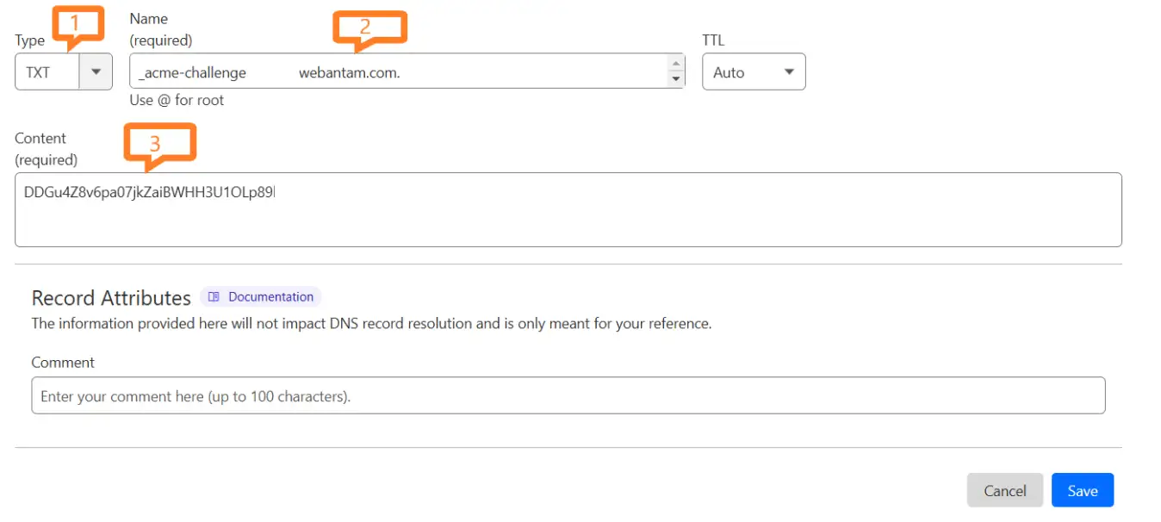Click the Comment label

coord(63,362)
